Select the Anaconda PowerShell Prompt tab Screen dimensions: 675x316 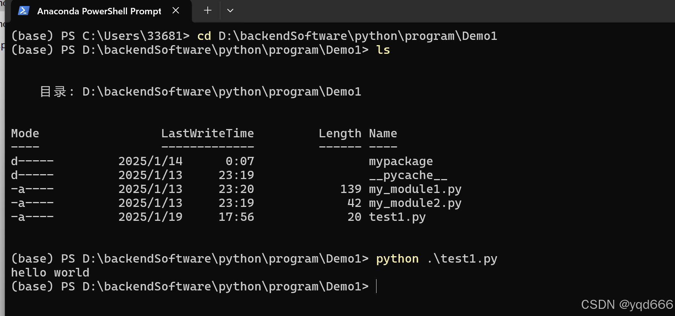102,11
